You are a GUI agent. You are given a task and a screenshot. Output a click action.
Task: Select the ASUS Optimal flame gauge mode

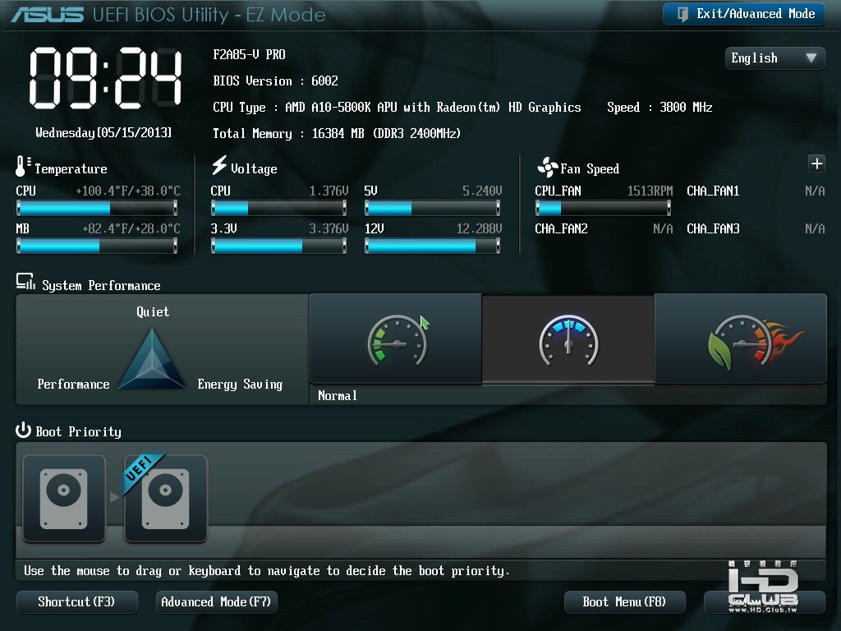coord(741,339)
